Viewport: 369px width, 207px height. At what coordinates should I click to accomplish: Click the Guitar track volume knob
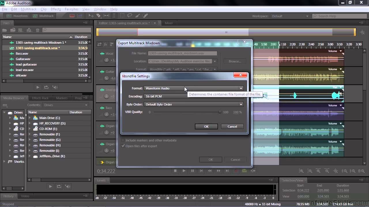[107, 78]
